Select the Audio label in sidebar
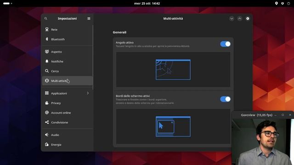 55,135
